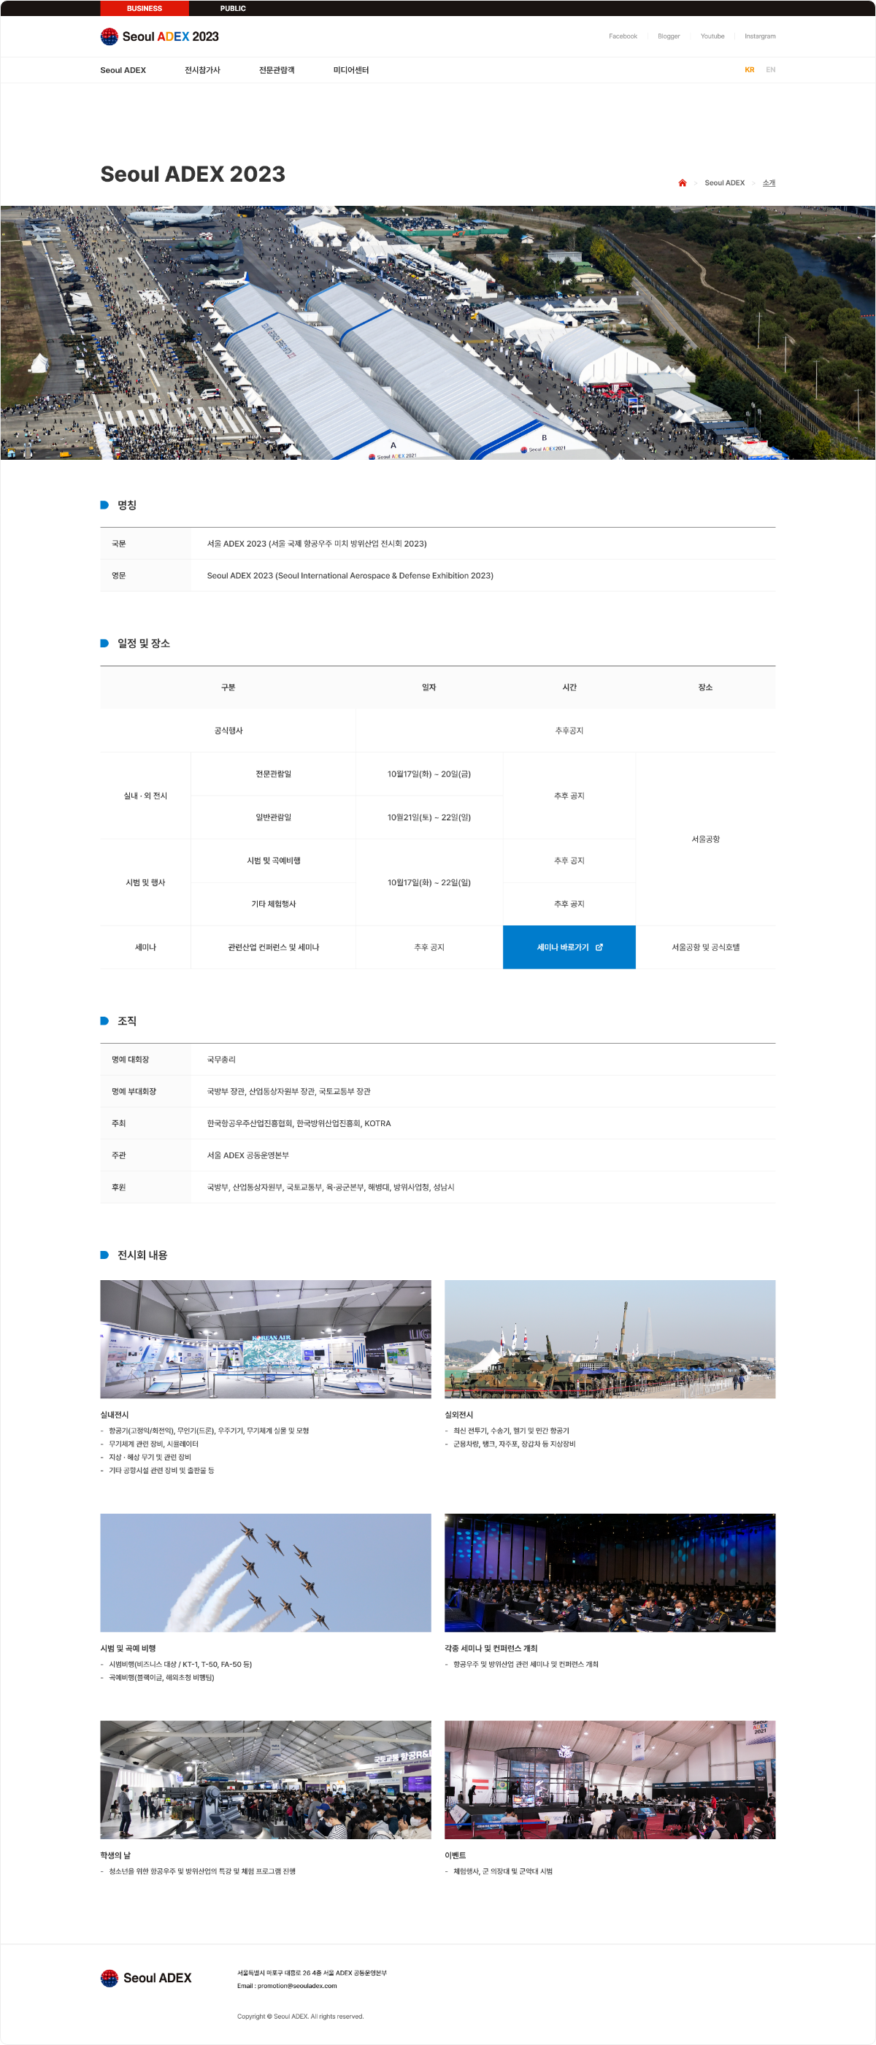Viewport: 876px width, 2045px height.
Task: Open the Seoul ADEX nav menu
Action: [123, 70]
